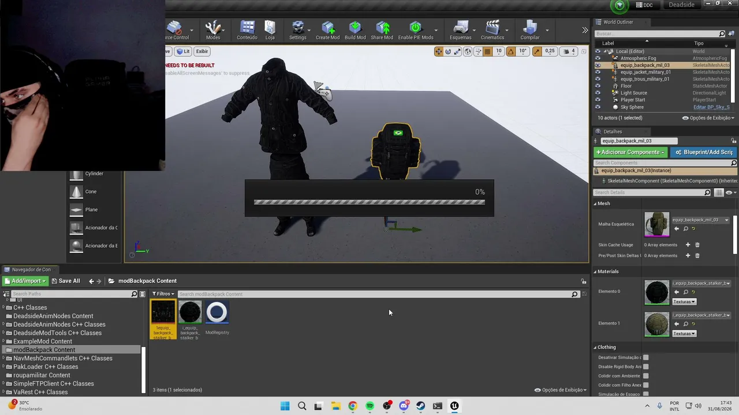Viewport: 739px width, 415px height.
Task: Open the Loja marketplace button
Action: tap(270, 30)
